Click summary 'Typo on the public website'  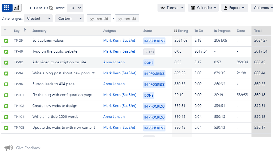point(55,51)
